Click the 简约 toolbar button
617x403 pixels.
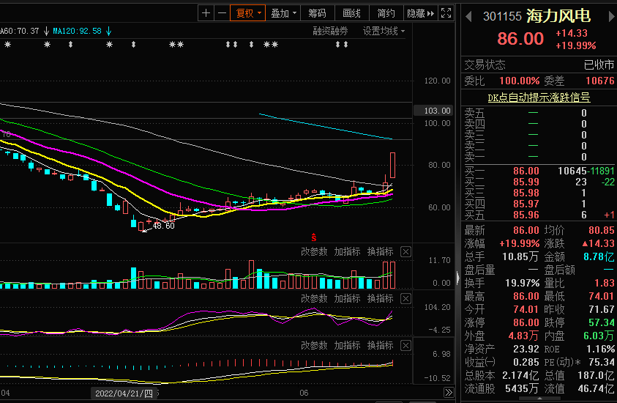coord(386,13)
